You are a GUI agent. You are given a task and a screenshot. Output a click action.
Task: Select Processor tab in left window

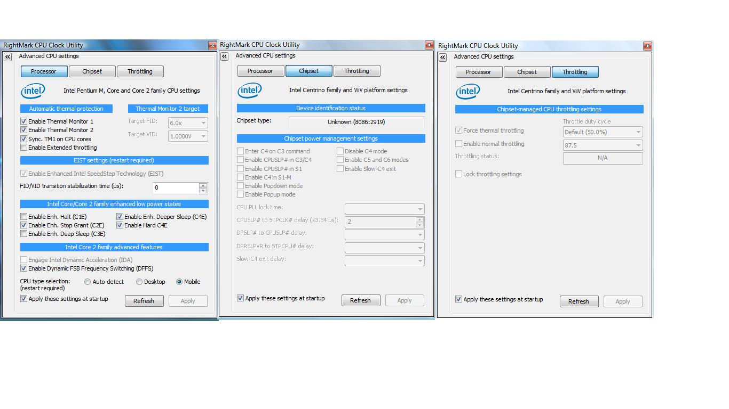tap(44, 71)
